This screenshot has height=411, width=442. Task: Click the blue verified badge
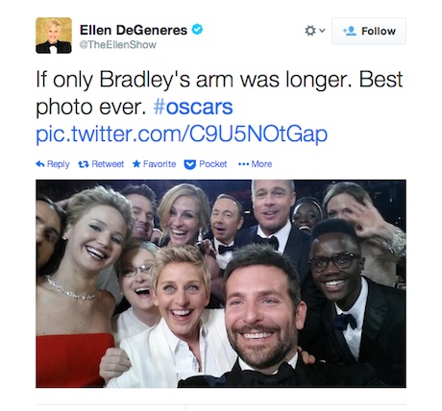coord(197,30)
